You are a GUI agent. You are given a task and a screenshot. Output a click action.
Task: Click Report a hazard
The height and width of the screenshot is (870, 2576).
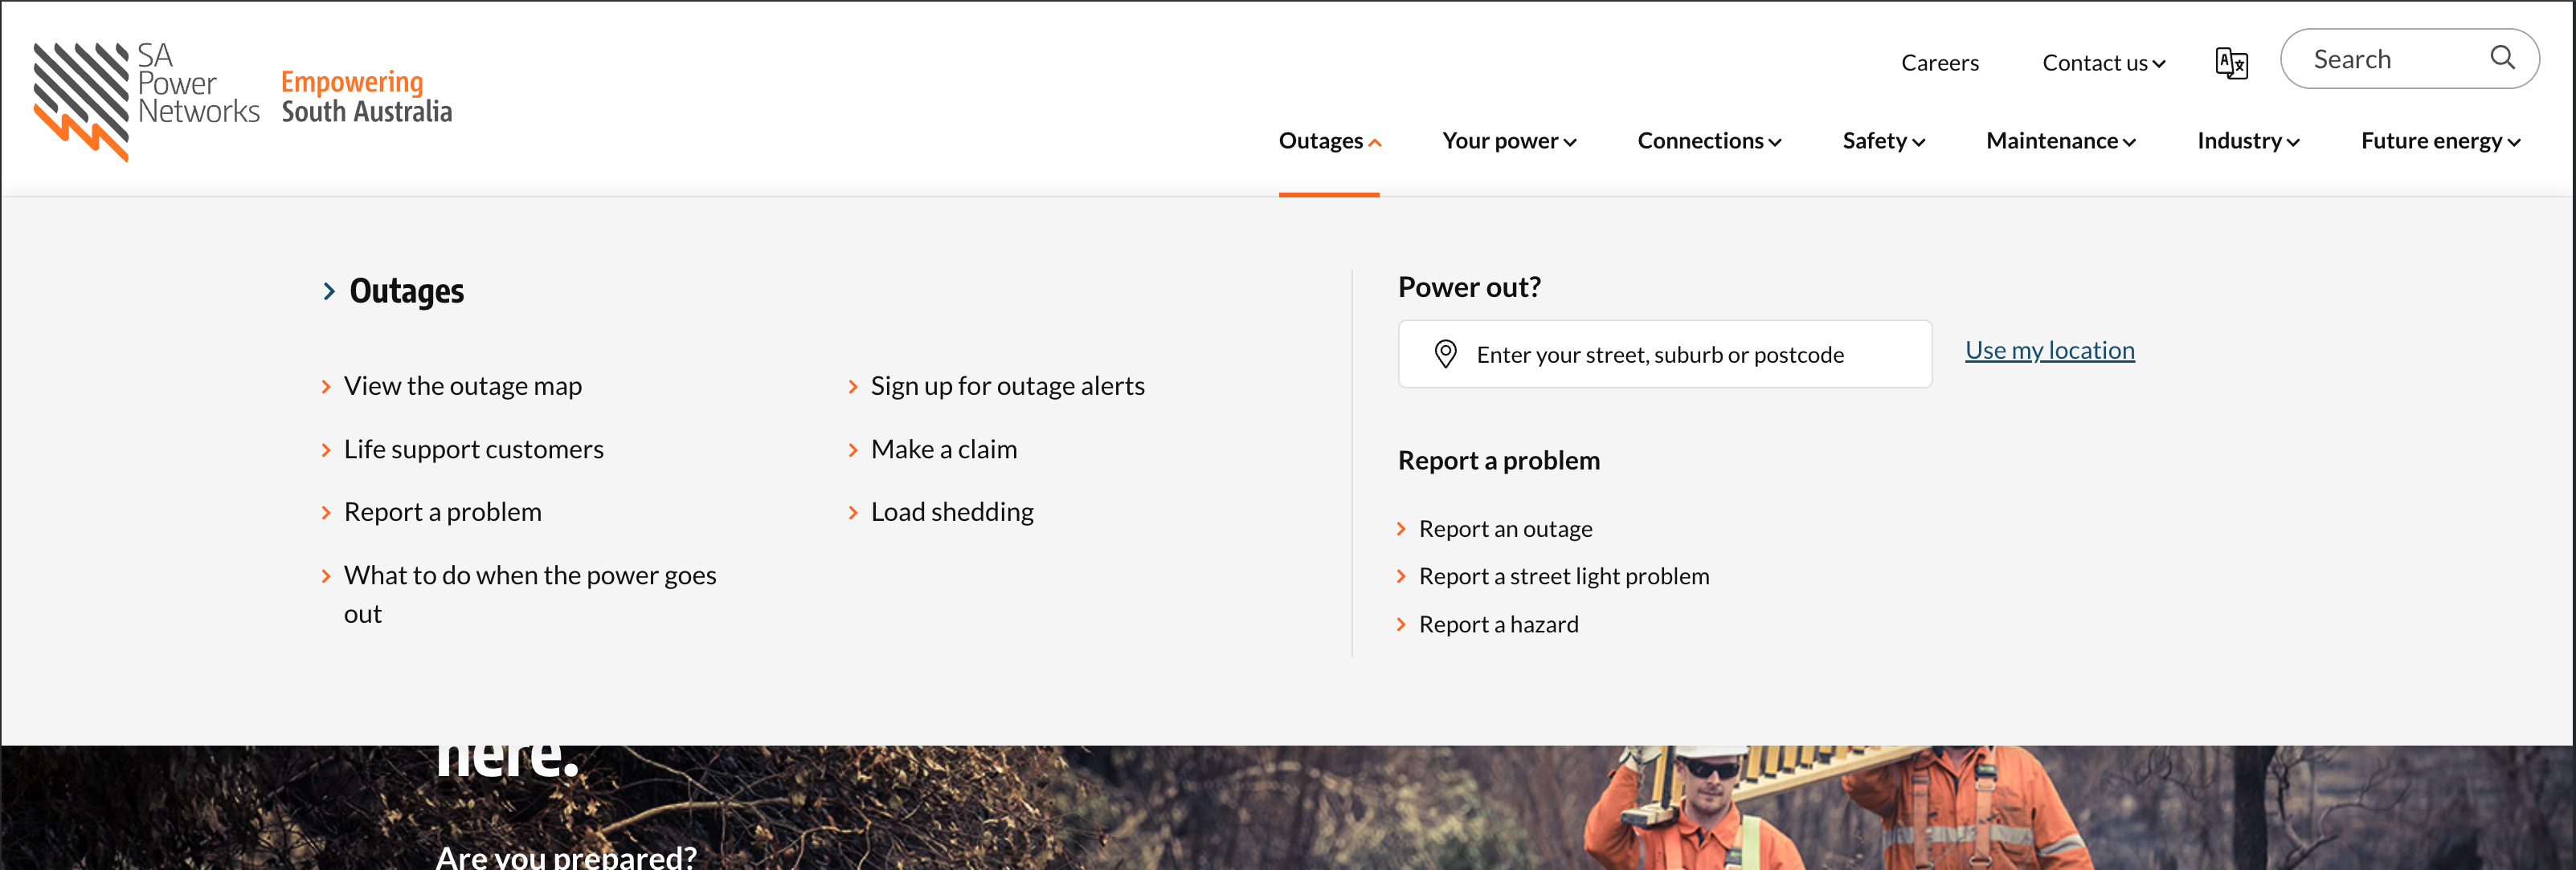(x=1498, y=624)
